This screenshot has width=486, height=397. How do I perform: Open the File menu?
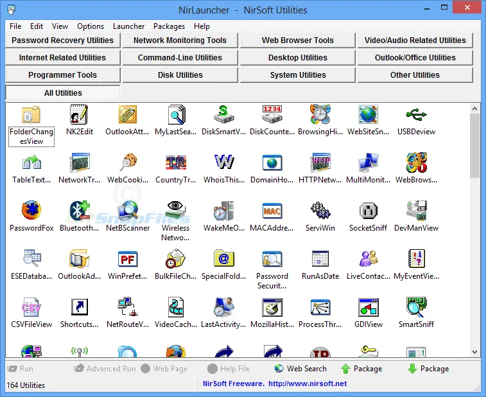[x=15, y=26]
